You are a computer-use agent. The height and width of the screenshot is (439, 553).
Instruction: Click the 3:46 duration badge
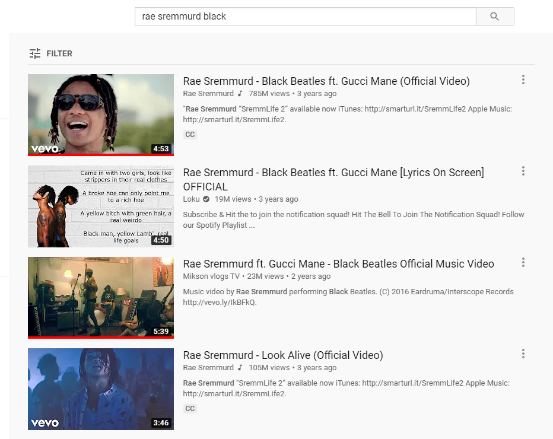pos(161,423)
